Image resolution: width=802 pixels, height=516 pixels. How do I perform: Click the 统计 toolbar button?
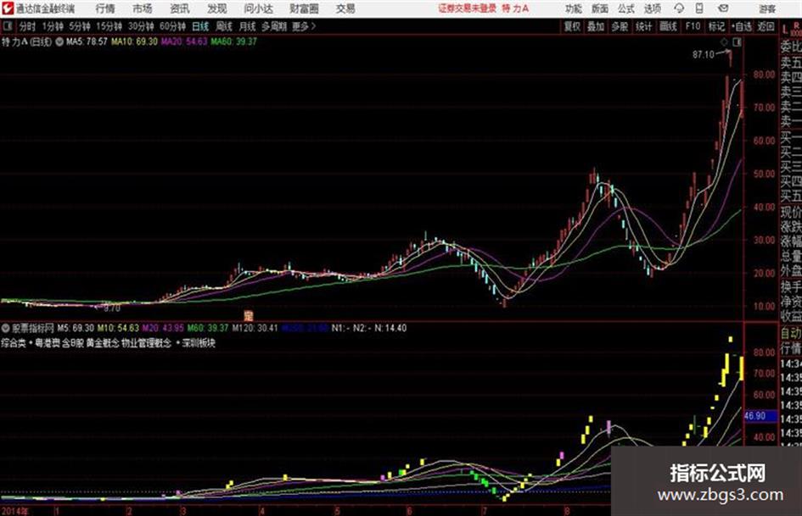pos(644,26)
